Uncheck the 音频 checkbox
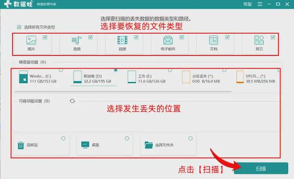The width and height of the screenshot is (294, 179). pyautogui.click(x=90, y=37)
